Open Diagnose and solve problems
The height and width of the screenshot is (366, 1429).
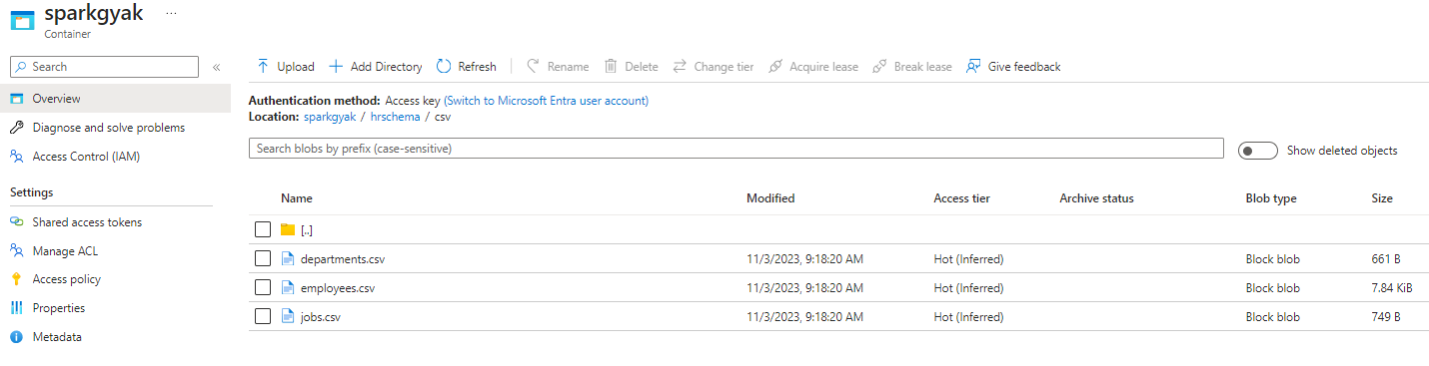click(108, 128)
